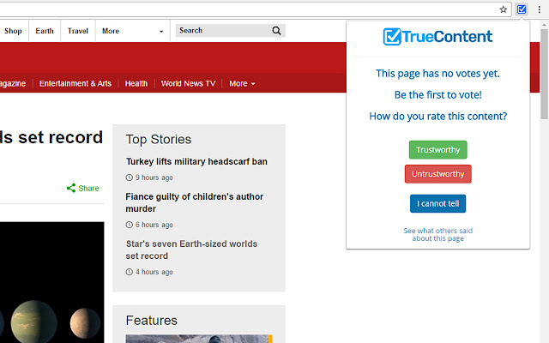Click the '6 hours ago' timestamp

click(154, 225)
